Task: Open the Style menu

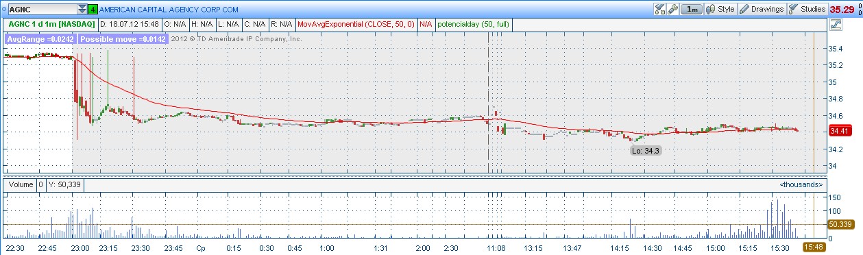Action: [720, 10]
